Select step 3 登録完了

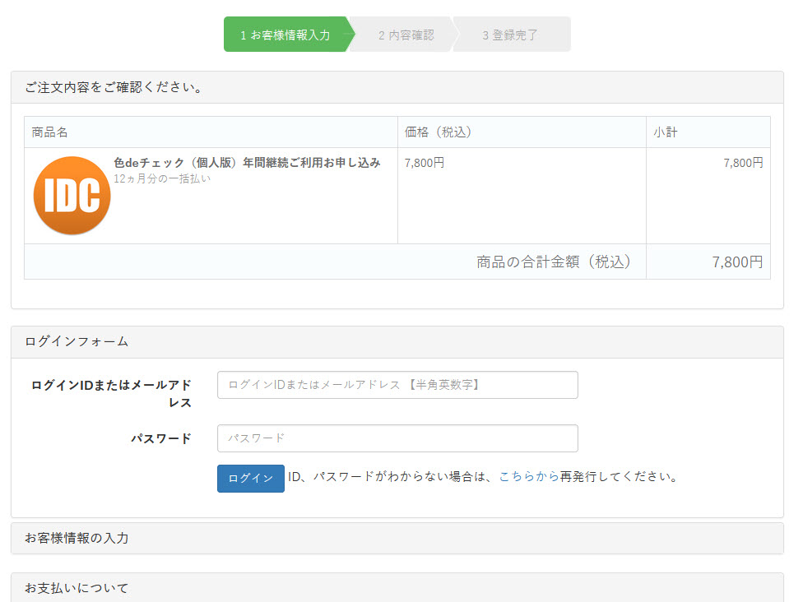click(510, 35)
